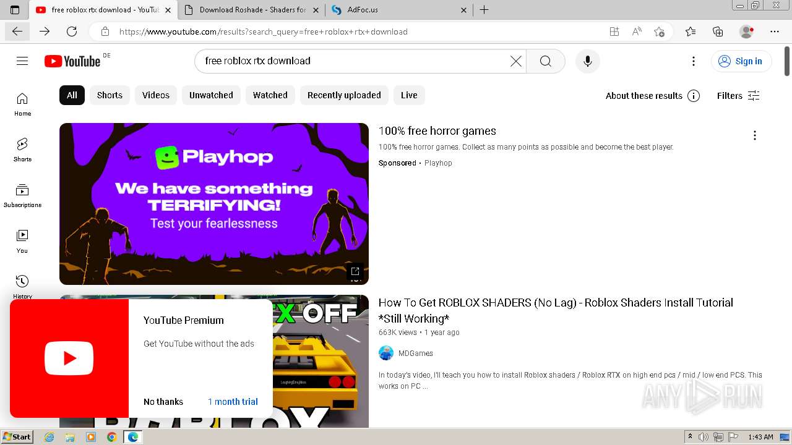Click the MDGames channel avatar
Image resolution: width=792 pixels, height=445 pixels.
[x=386, y=353]
